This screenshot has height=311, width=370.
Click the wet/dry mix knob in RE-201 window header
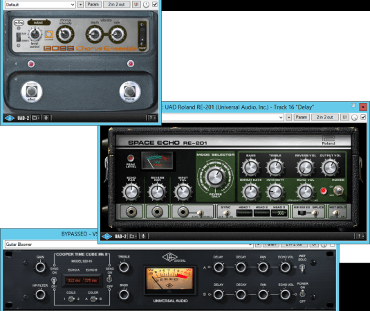(x=354, y=118)
